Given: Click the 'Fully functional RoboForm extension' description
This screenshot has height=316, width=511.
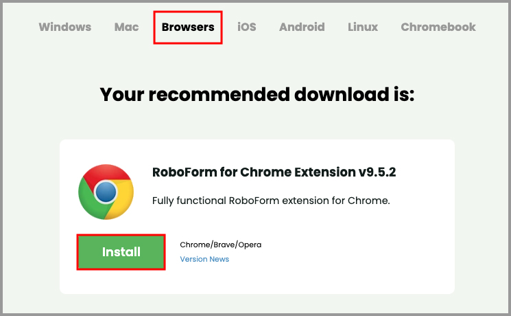Looking at the screenshot, I should [x=271, y=201].
